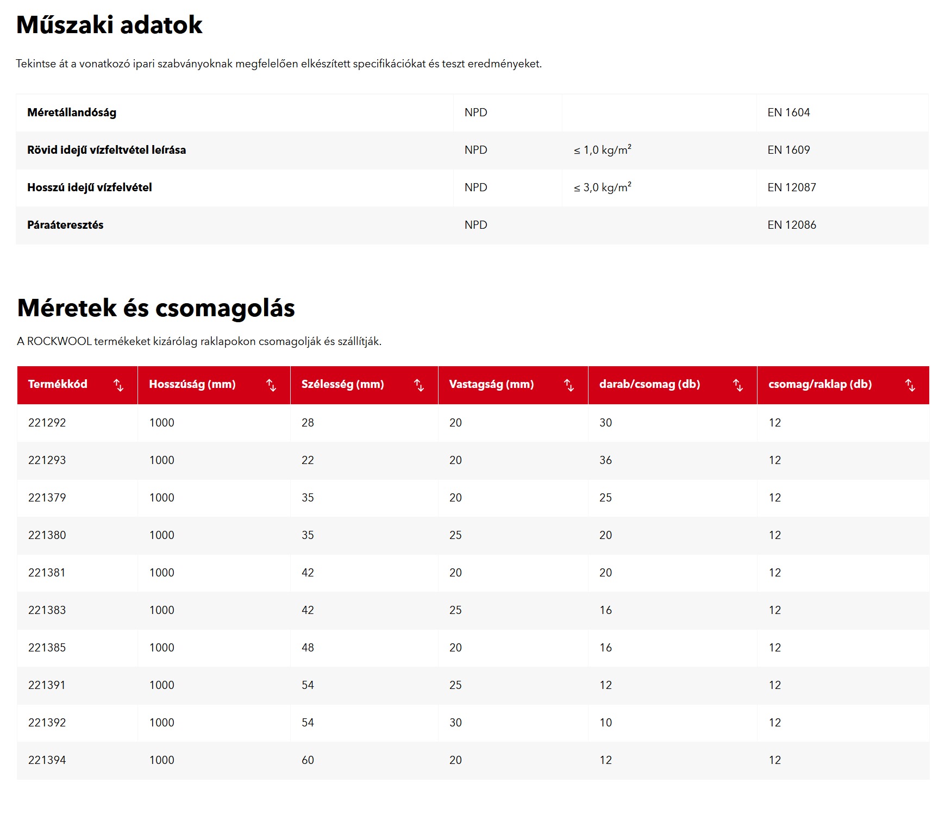
Task: Click the Méretállandóság row label
Action: (72, 112)
